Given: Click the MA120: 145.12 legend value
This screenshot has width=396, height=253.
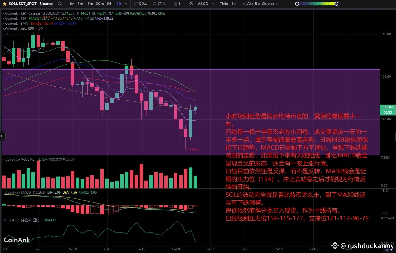Looking at the screenshot, I should coord(62,19).
